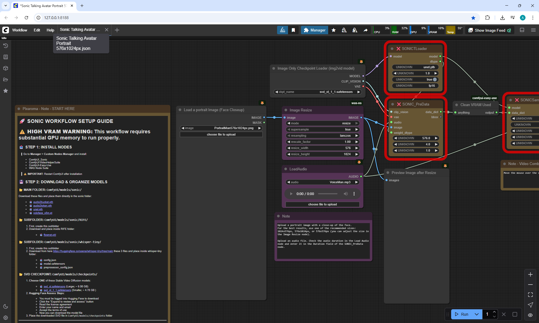Toggle dark theme moon icon
Image resolution: width=539 pixels, height=323 pixels.
tap(5, 306)
